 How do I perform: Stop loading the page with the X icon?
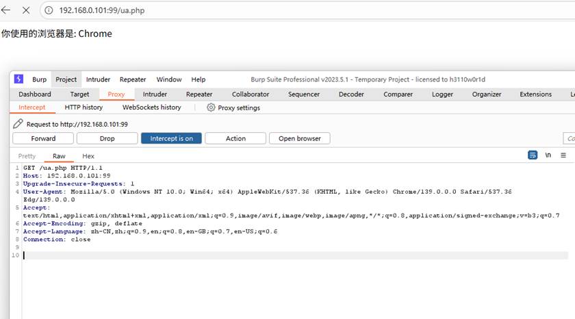[x=26, y=10]
